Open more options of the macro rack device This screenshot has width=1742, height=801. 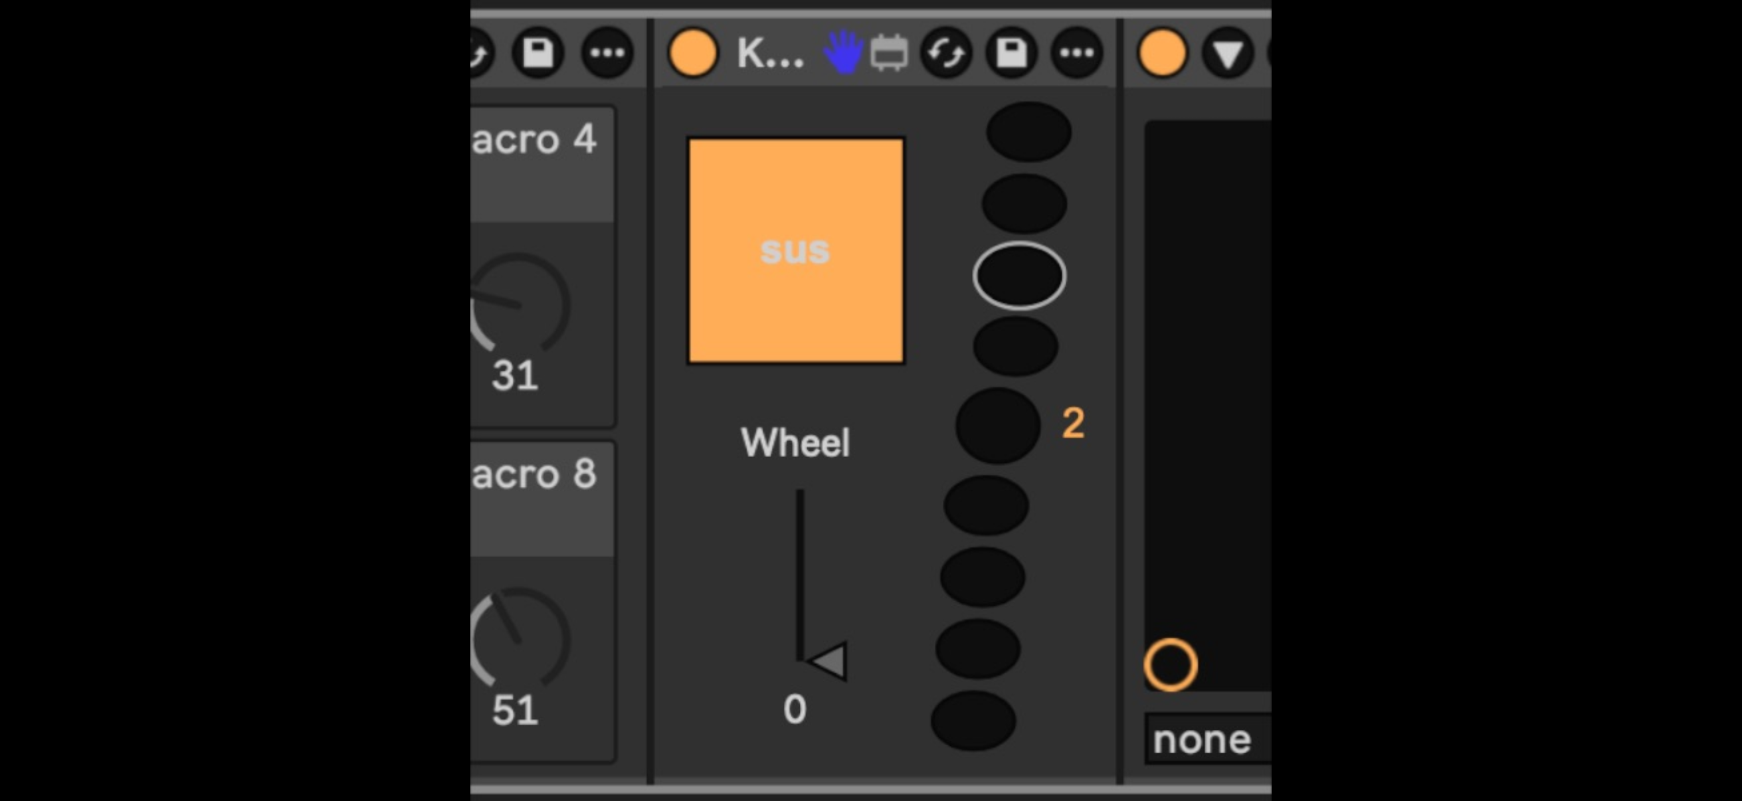(607, 52)
